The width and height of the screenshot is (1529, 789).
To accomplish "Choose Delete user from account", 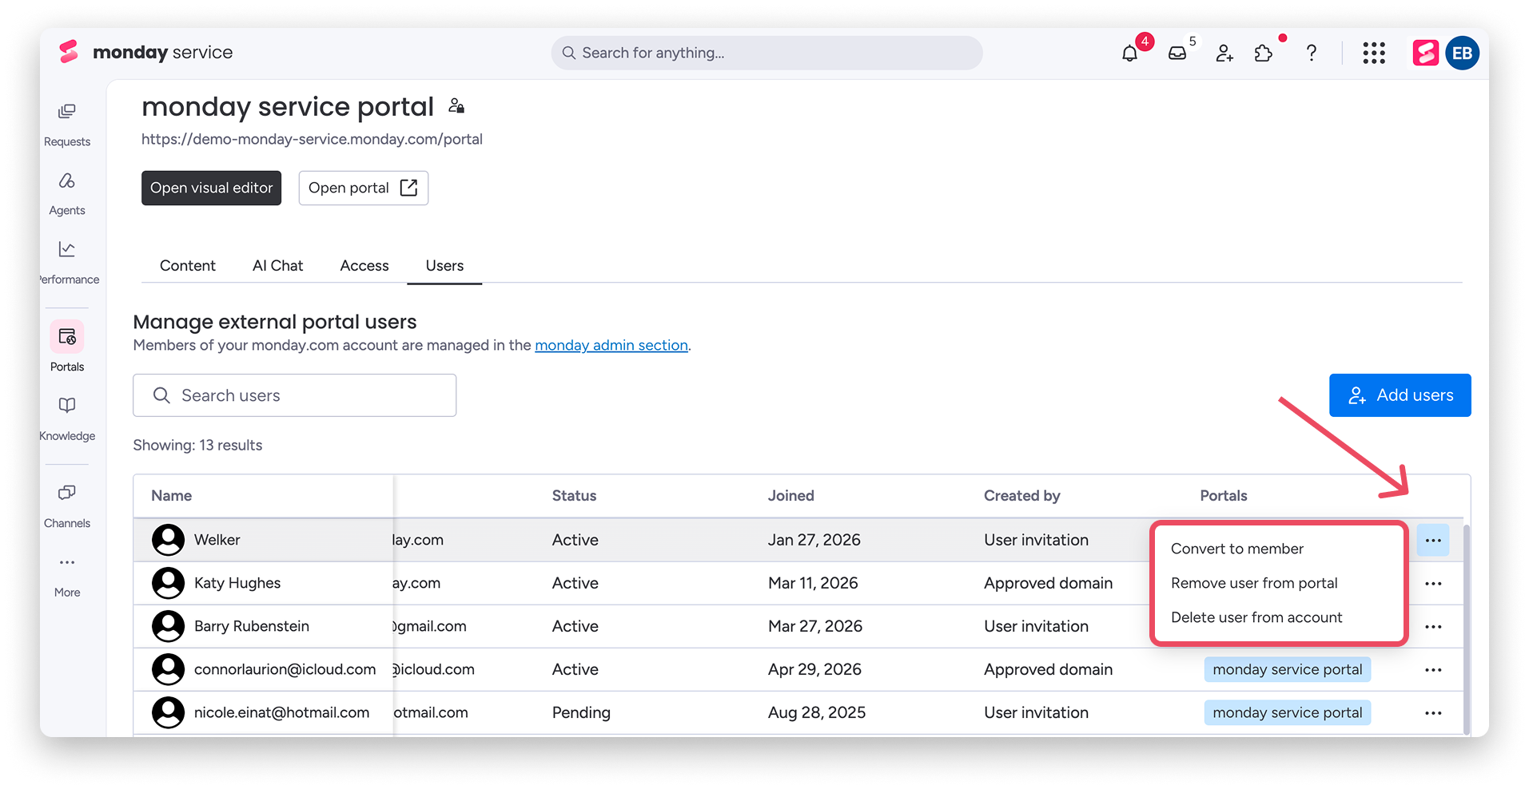I will pyautogui.click(x=1256, y=617).
